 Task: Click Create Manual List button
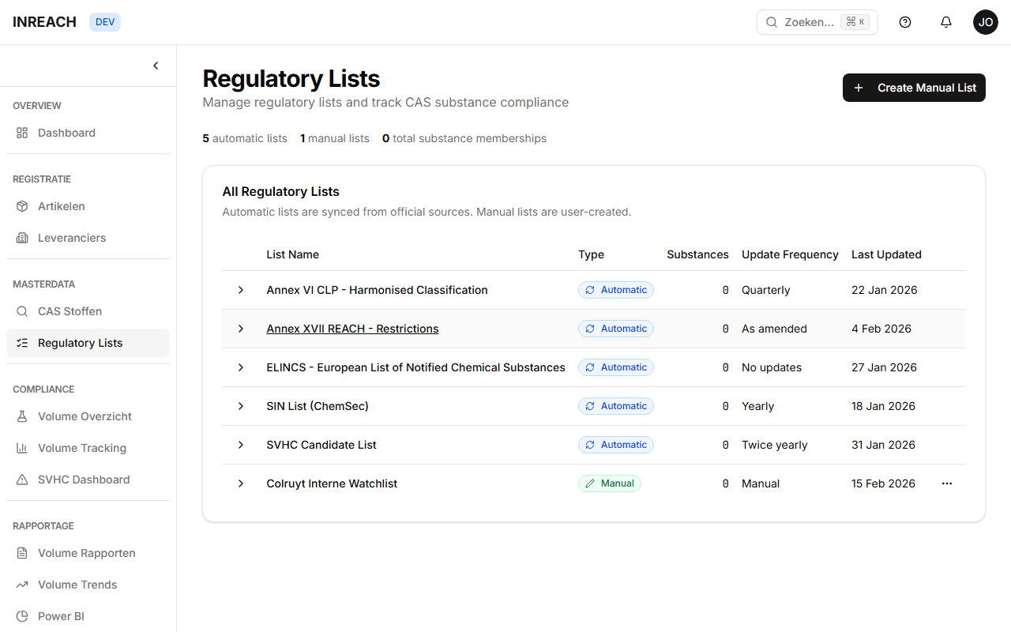[x=914, y=88]
